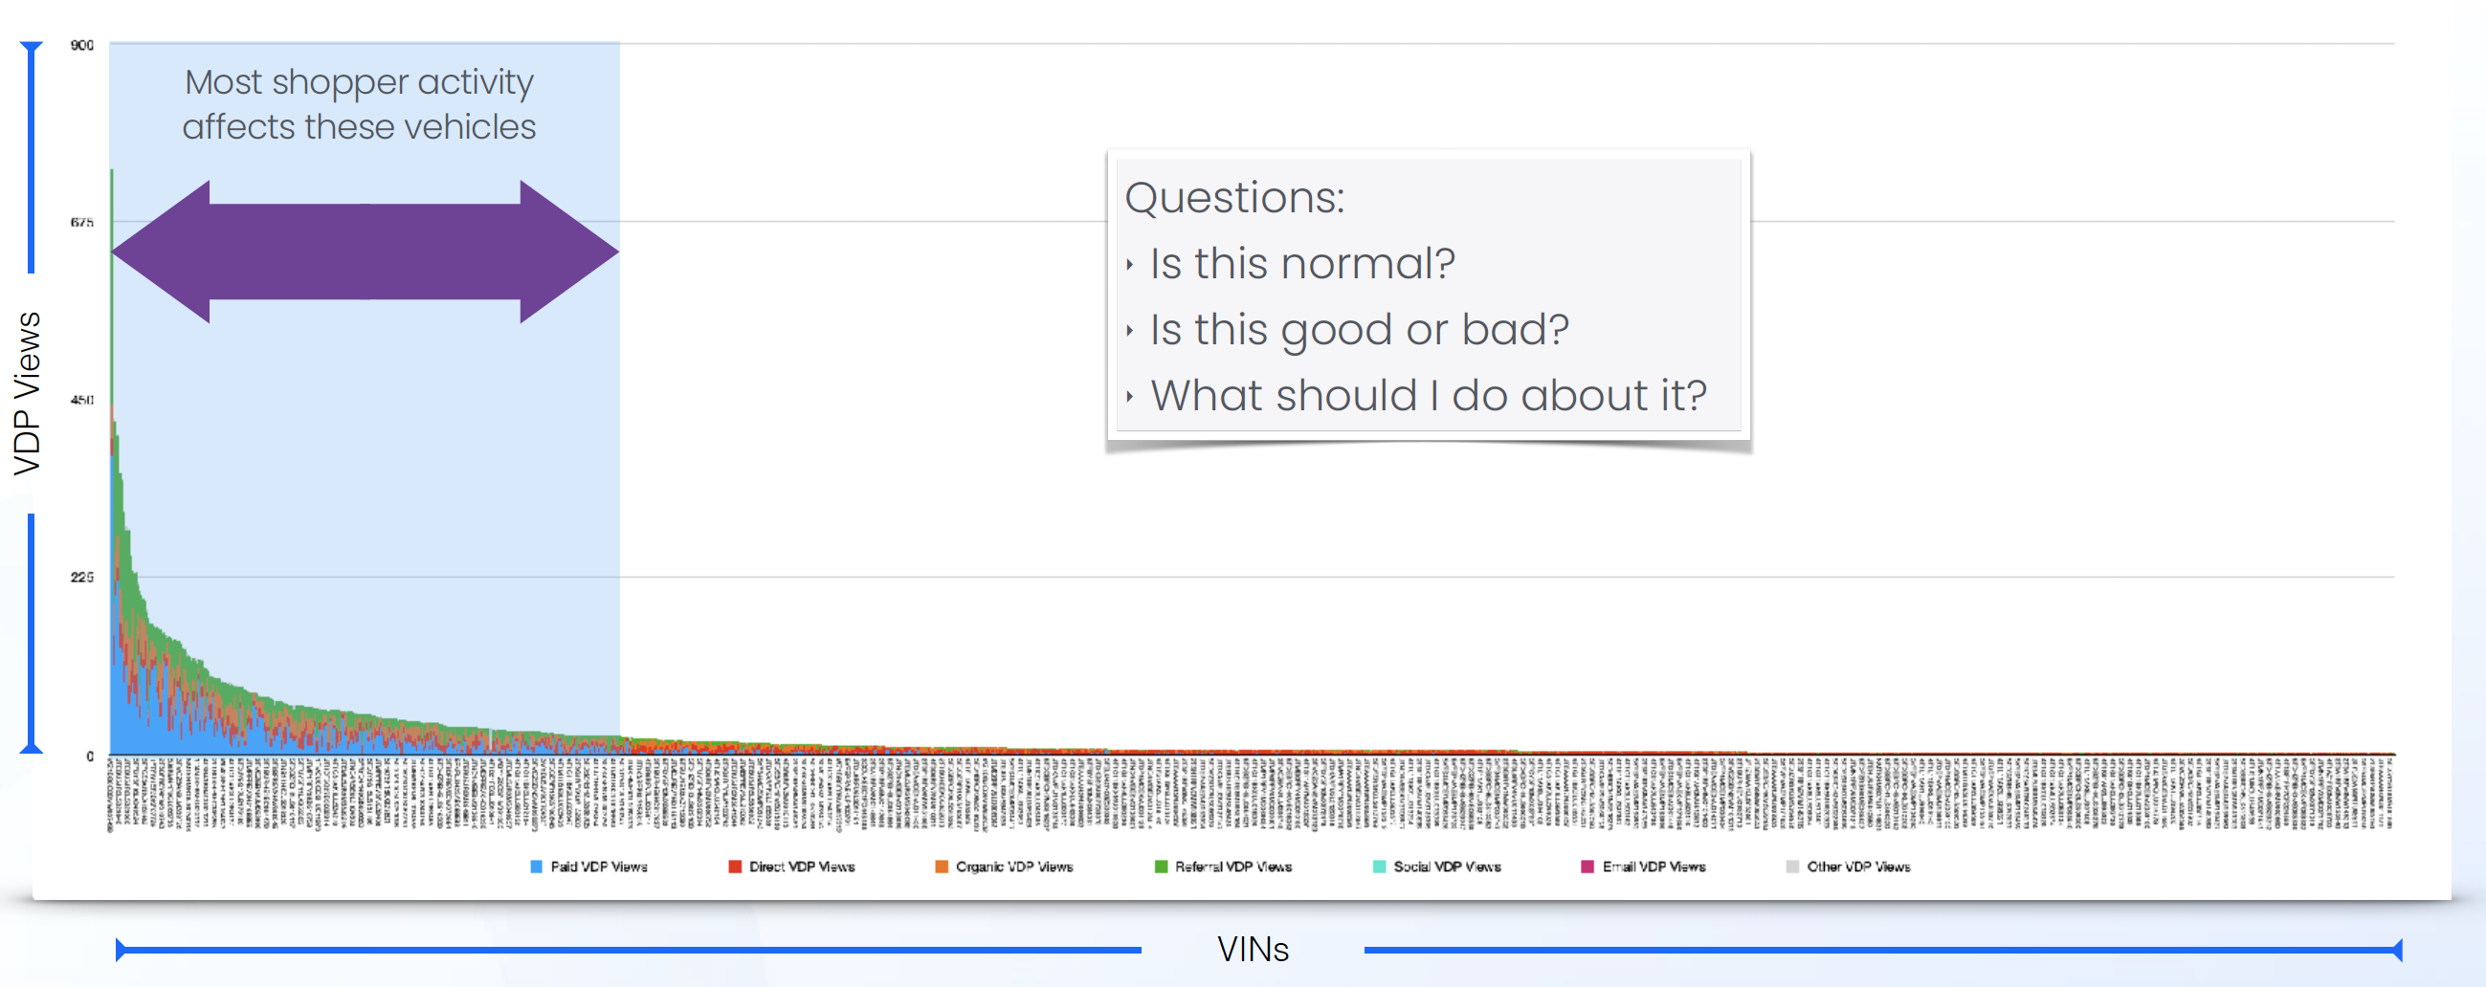The width and height of the screenshot is (2486, 987).
Task: Click the 'Is this normal?' bullet
Action: 1303,263
